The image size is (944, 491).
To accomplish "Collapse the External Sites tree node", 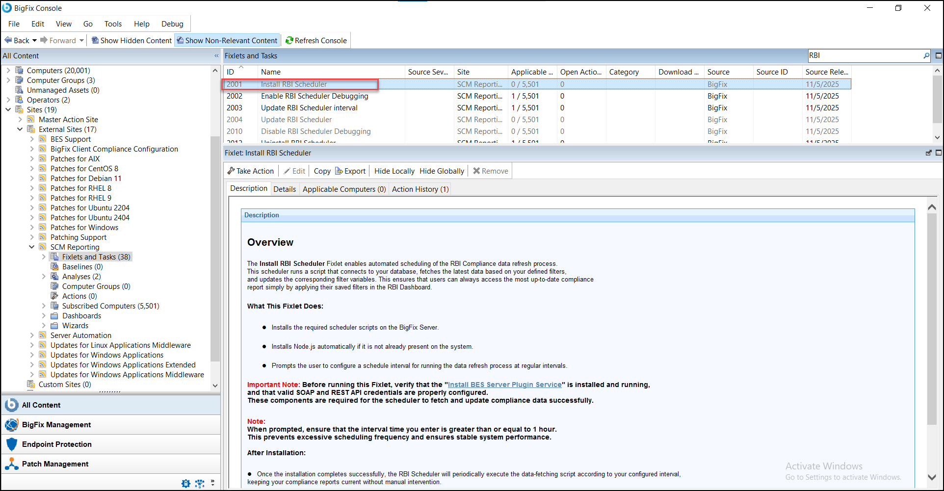I will (20, 129).
